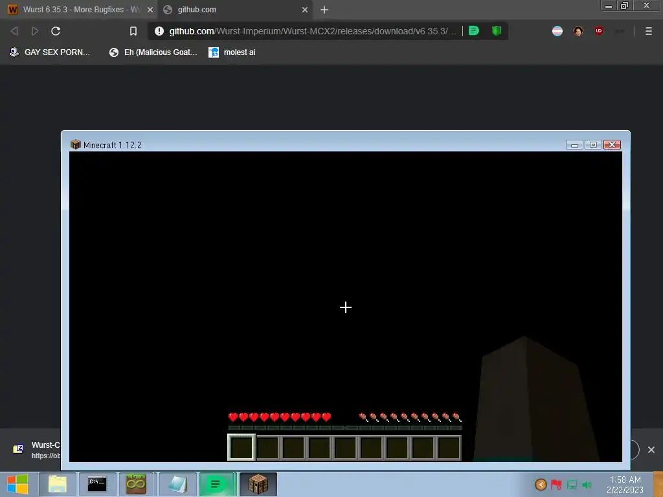Reload the current page
The width and height of the screenshot is (663, 497).
tap(56, 31)
